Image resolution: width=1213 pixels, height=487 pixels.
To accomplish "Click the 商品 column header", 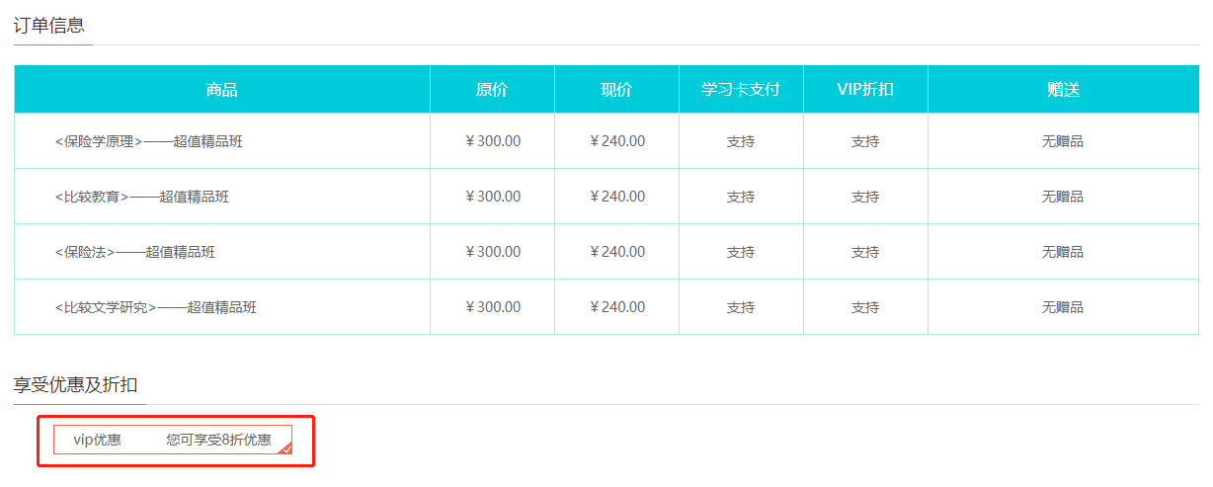I will 222,90.
